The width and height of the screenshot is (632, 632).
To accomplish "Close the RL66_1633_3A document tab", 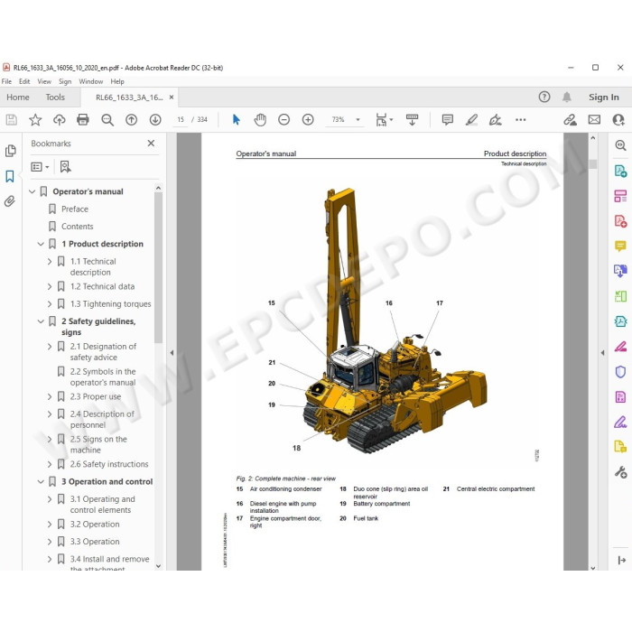I will 172,98.
